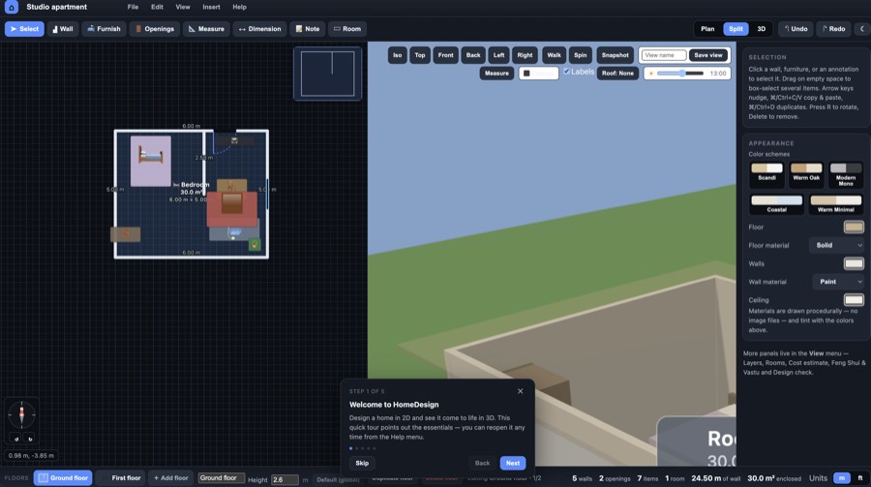
Task: Click the Undo button
Action: pos(796,29)
